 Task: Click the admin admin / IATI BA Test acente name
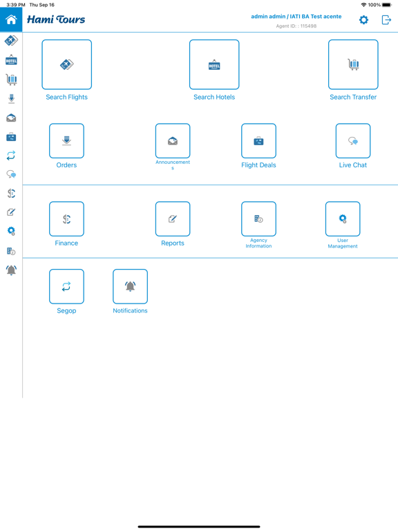point(296,17)
